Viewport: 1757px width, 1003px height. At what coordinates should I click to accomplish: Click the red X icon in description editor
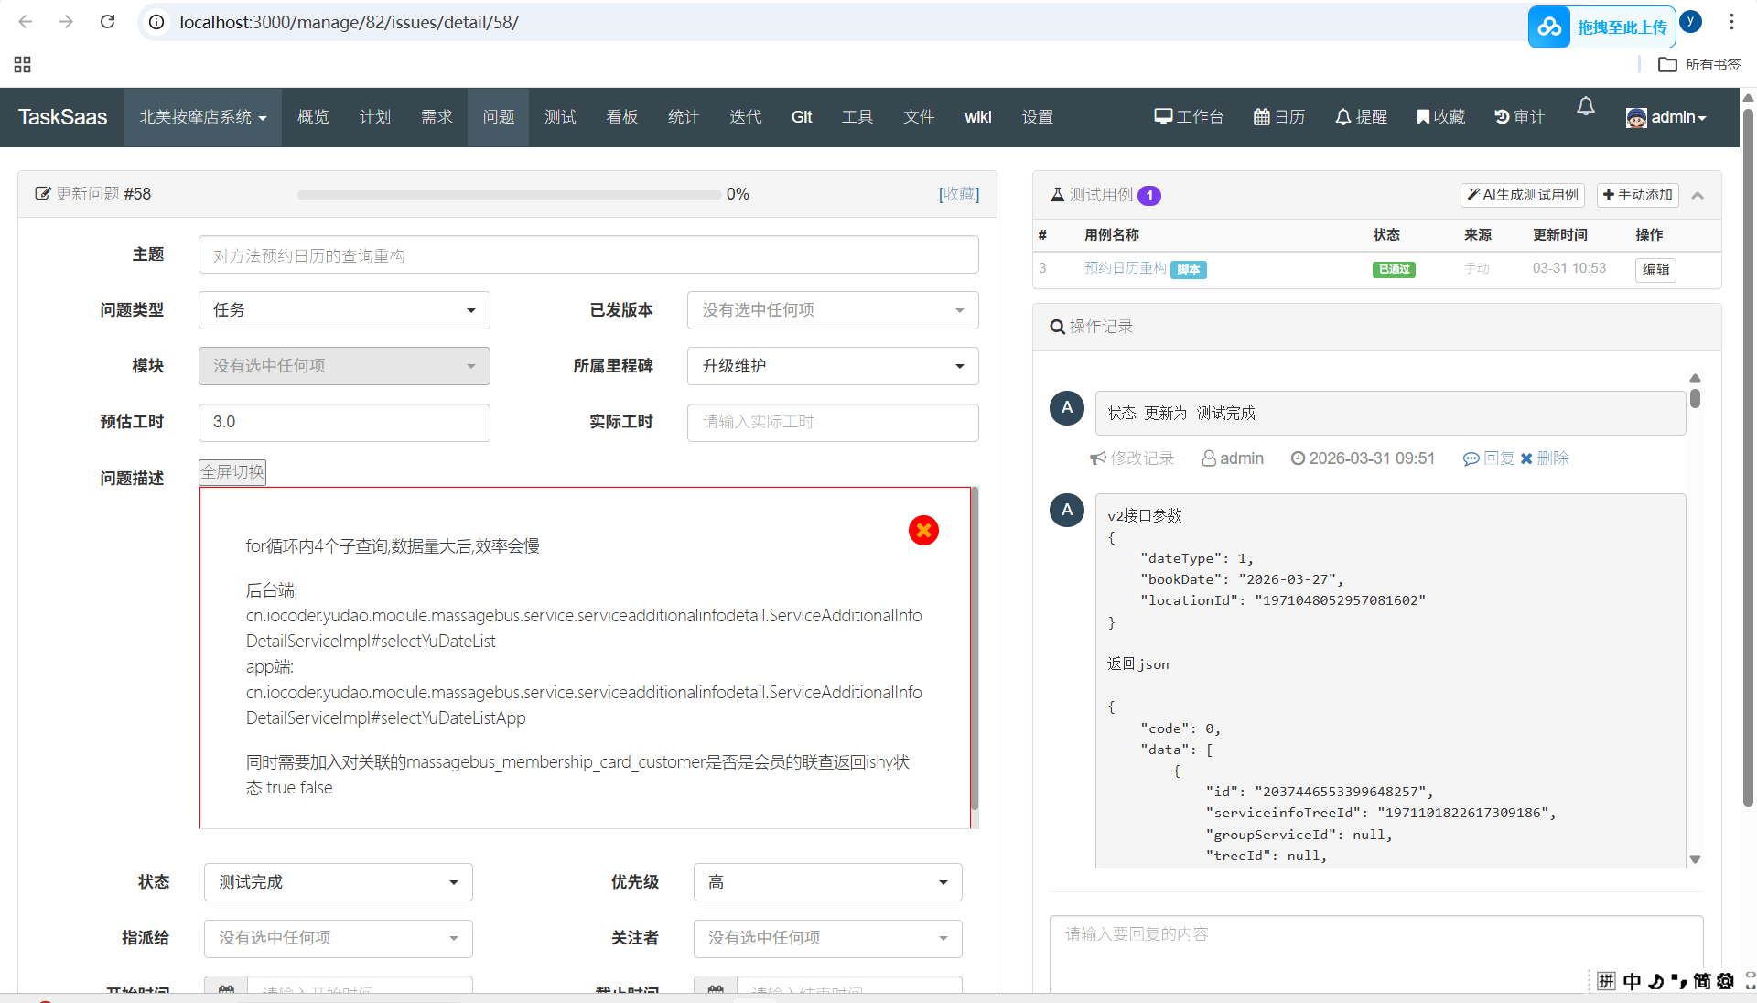923,530
